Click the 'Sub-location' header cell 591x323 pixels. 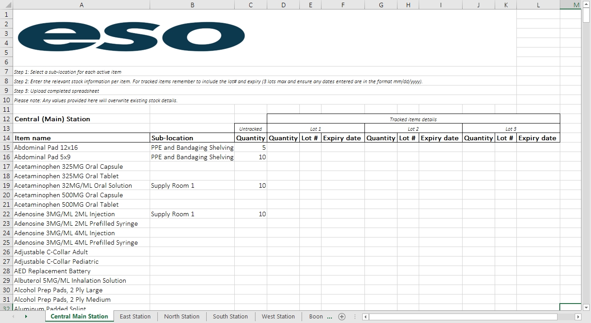tap(192, 138)
